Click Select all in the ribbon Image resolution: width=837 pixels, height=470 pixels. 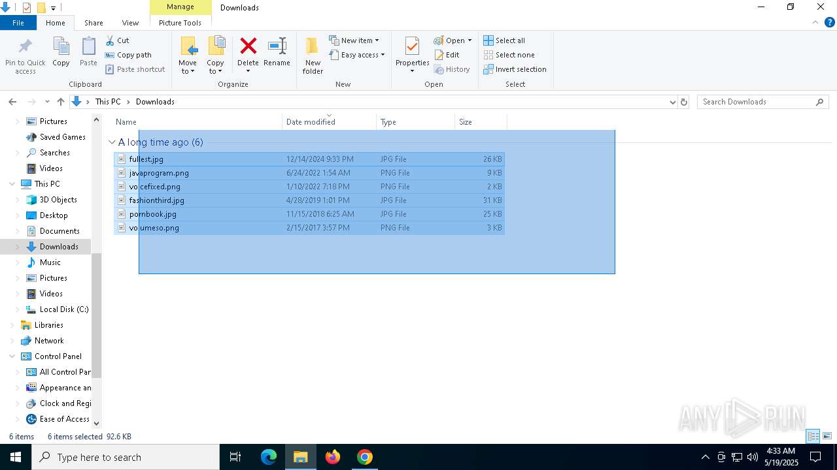[x=504, y=40]
